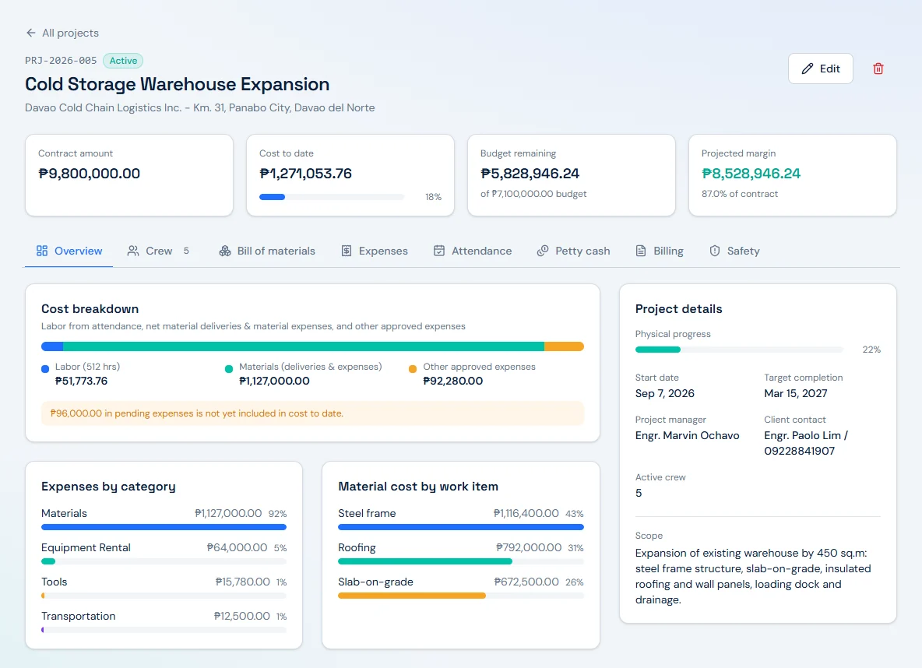Click the Crew people icon
This screenshot has width=922, height=668.
(x=133, y=251)
